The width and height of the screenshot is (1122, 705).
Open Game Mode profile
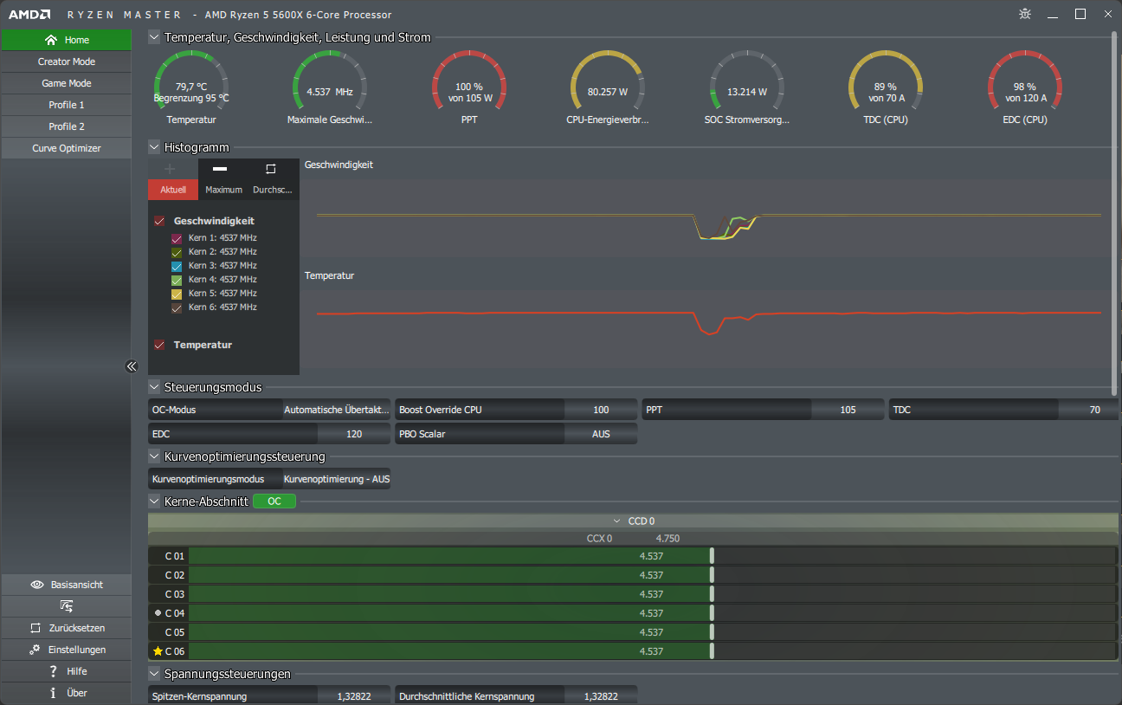click(66, 83)
